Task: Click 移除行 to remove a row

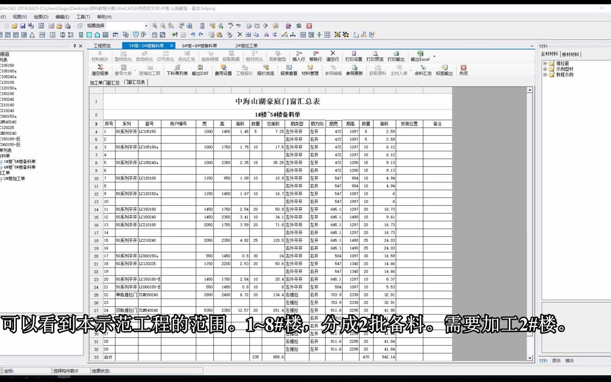Action: click(315, 56)
